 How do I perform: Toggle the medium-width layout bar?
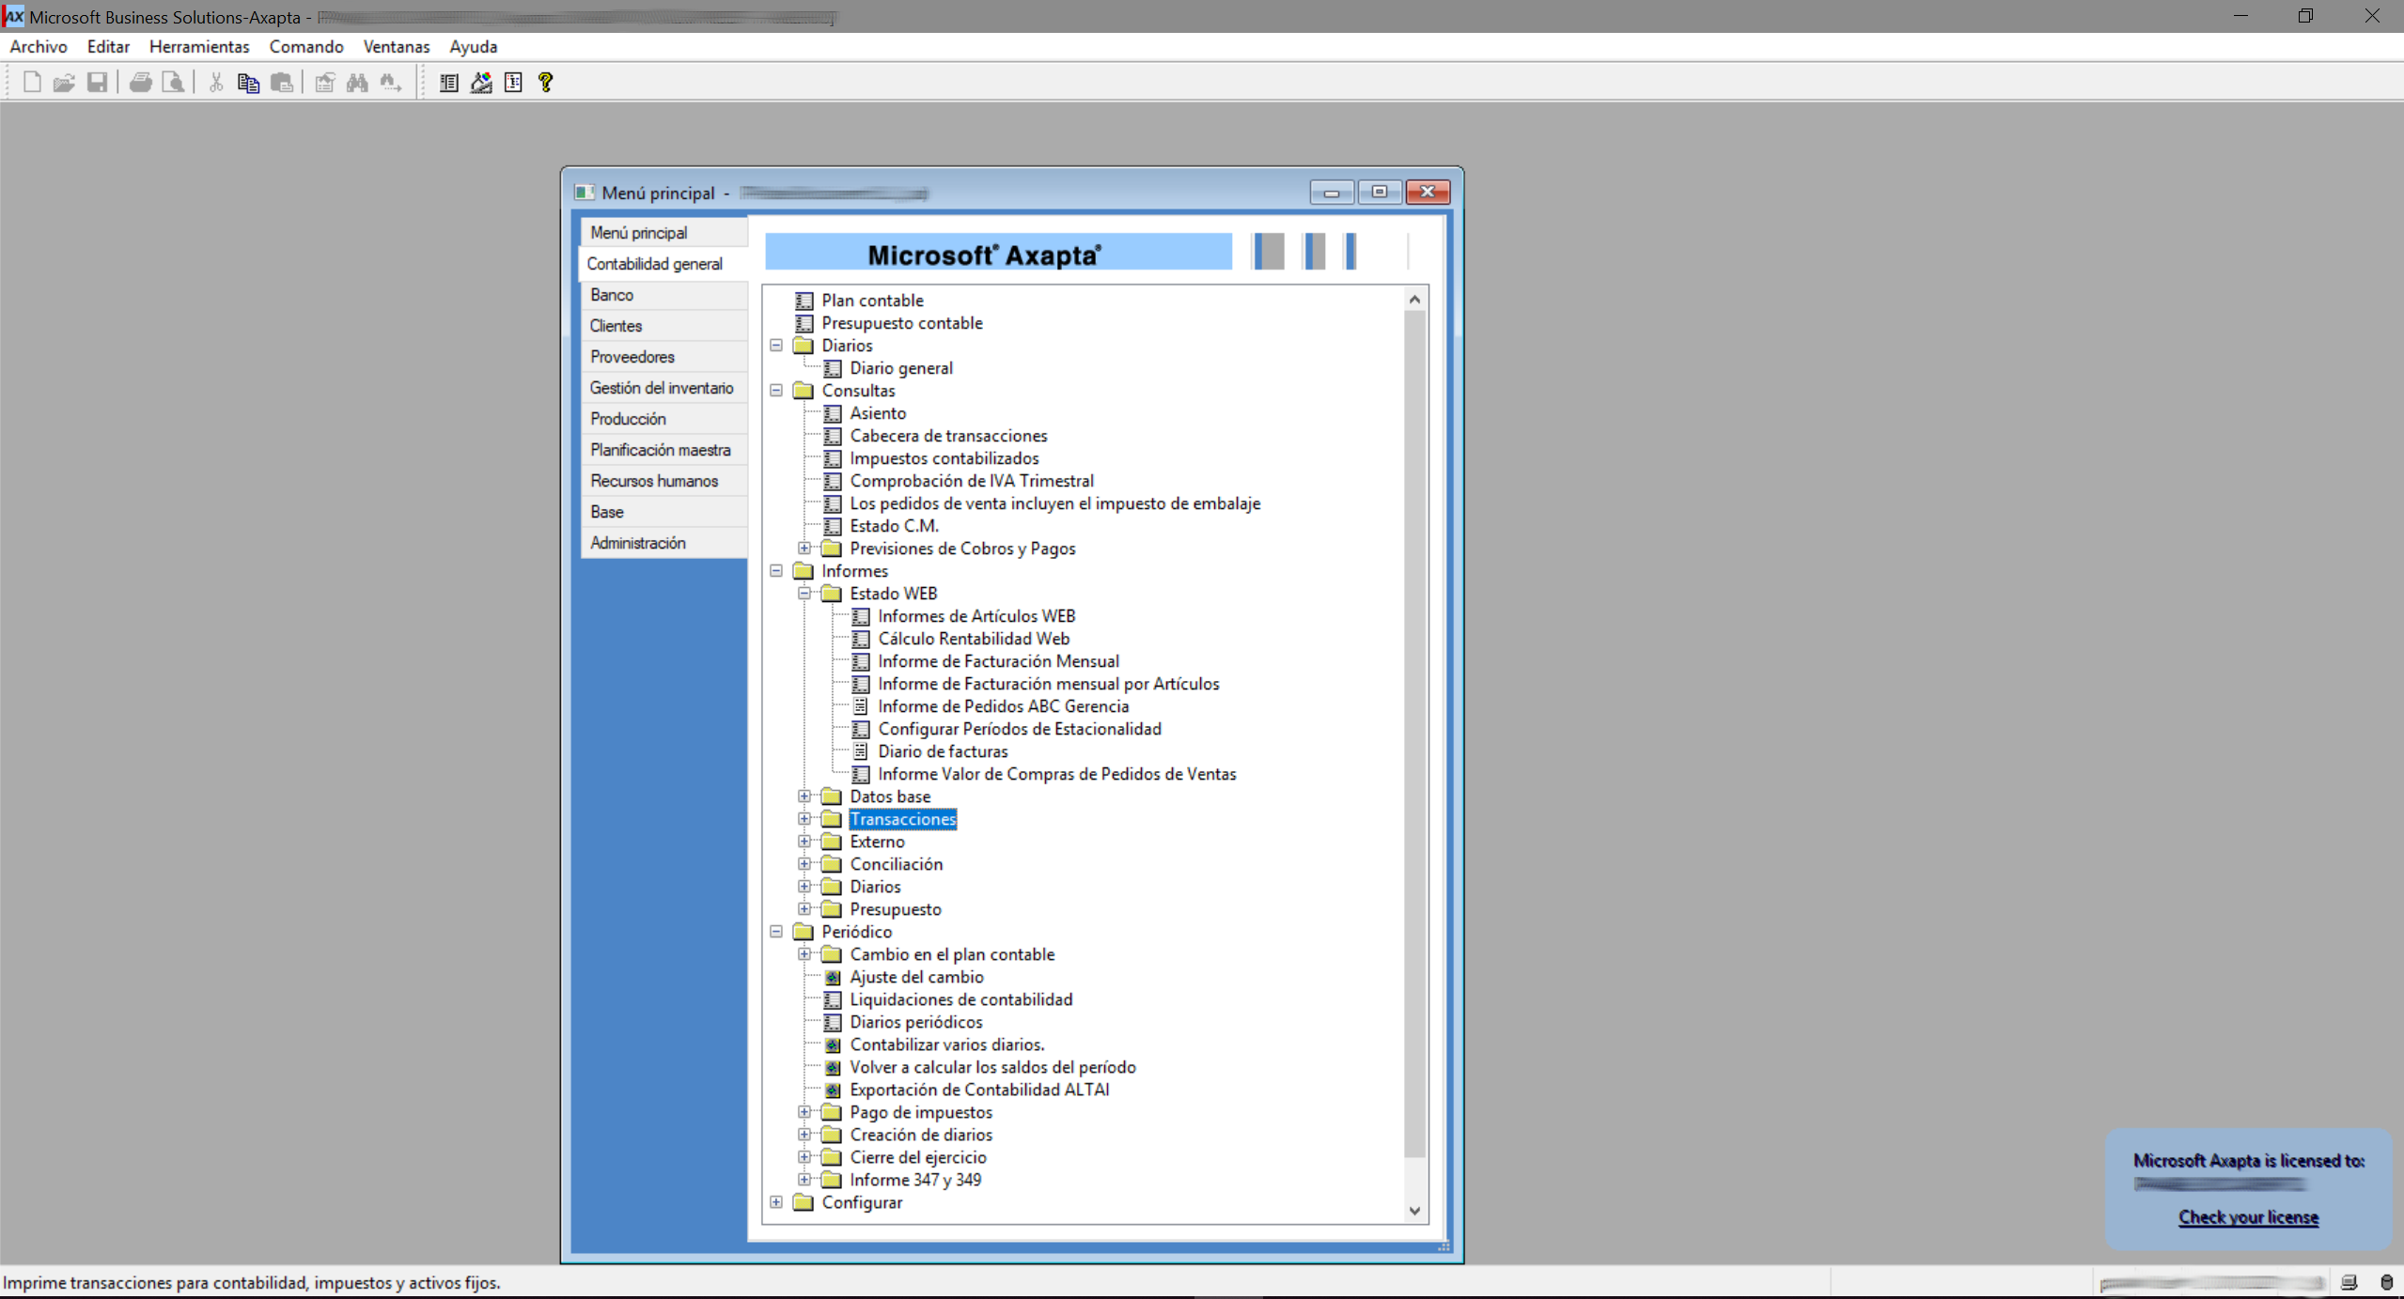[1315, 252]
